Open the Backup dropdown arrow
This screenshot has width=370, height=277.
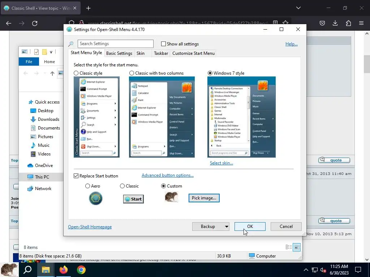(227, 227)
